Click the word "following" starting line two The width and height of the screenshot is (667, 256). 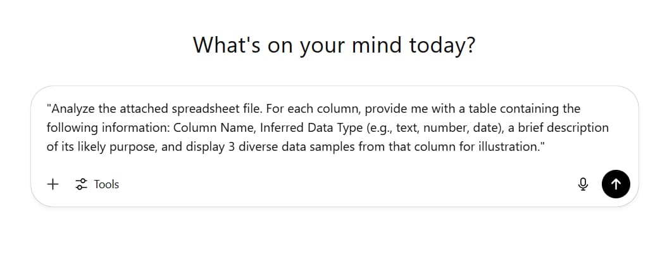click(x=71, y=128)
